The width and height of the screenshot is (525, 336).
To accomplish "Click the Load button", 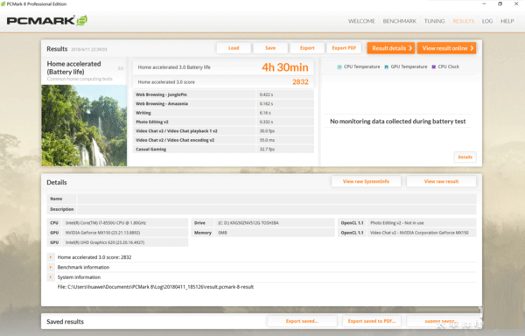I will click(x=234, y=48).
